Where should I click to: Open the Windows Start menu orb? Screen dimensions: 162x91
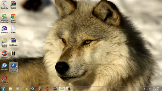(3, 89)
